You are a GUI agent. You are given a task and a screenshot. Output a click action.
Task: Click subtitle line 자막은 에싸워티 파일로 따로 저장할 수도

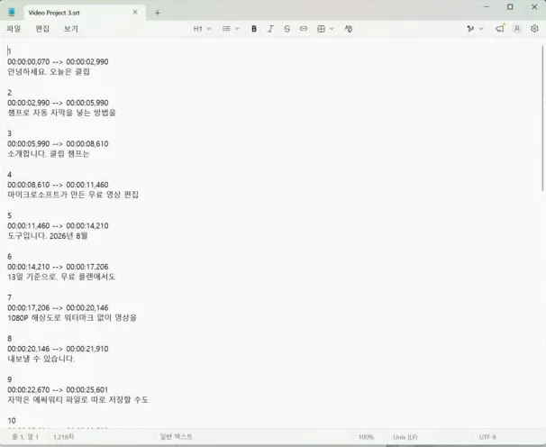pos(78,399)
